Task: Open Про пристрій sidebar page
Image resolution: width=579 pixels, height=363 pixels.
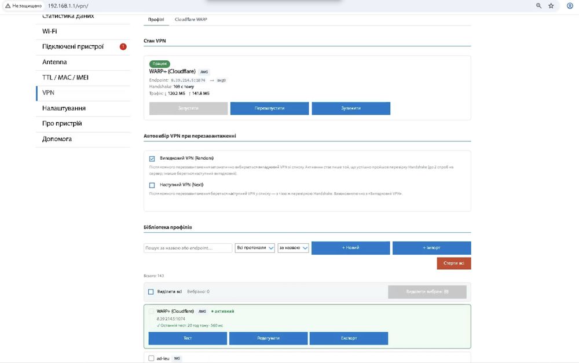Action: pyautogui.click(x=83, y=123)
